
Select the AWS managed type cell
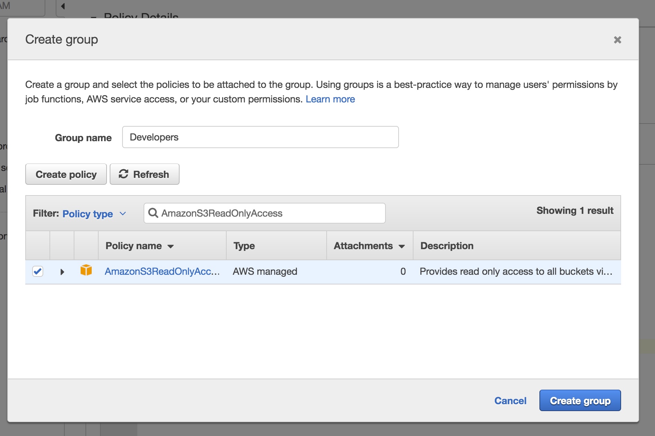(x=265, y=271)
